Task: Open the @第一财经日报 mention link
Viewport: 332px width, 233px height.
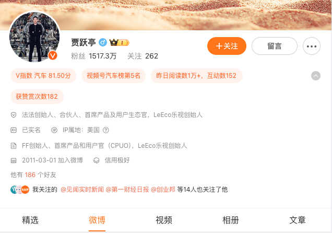Action: [127, 190]
